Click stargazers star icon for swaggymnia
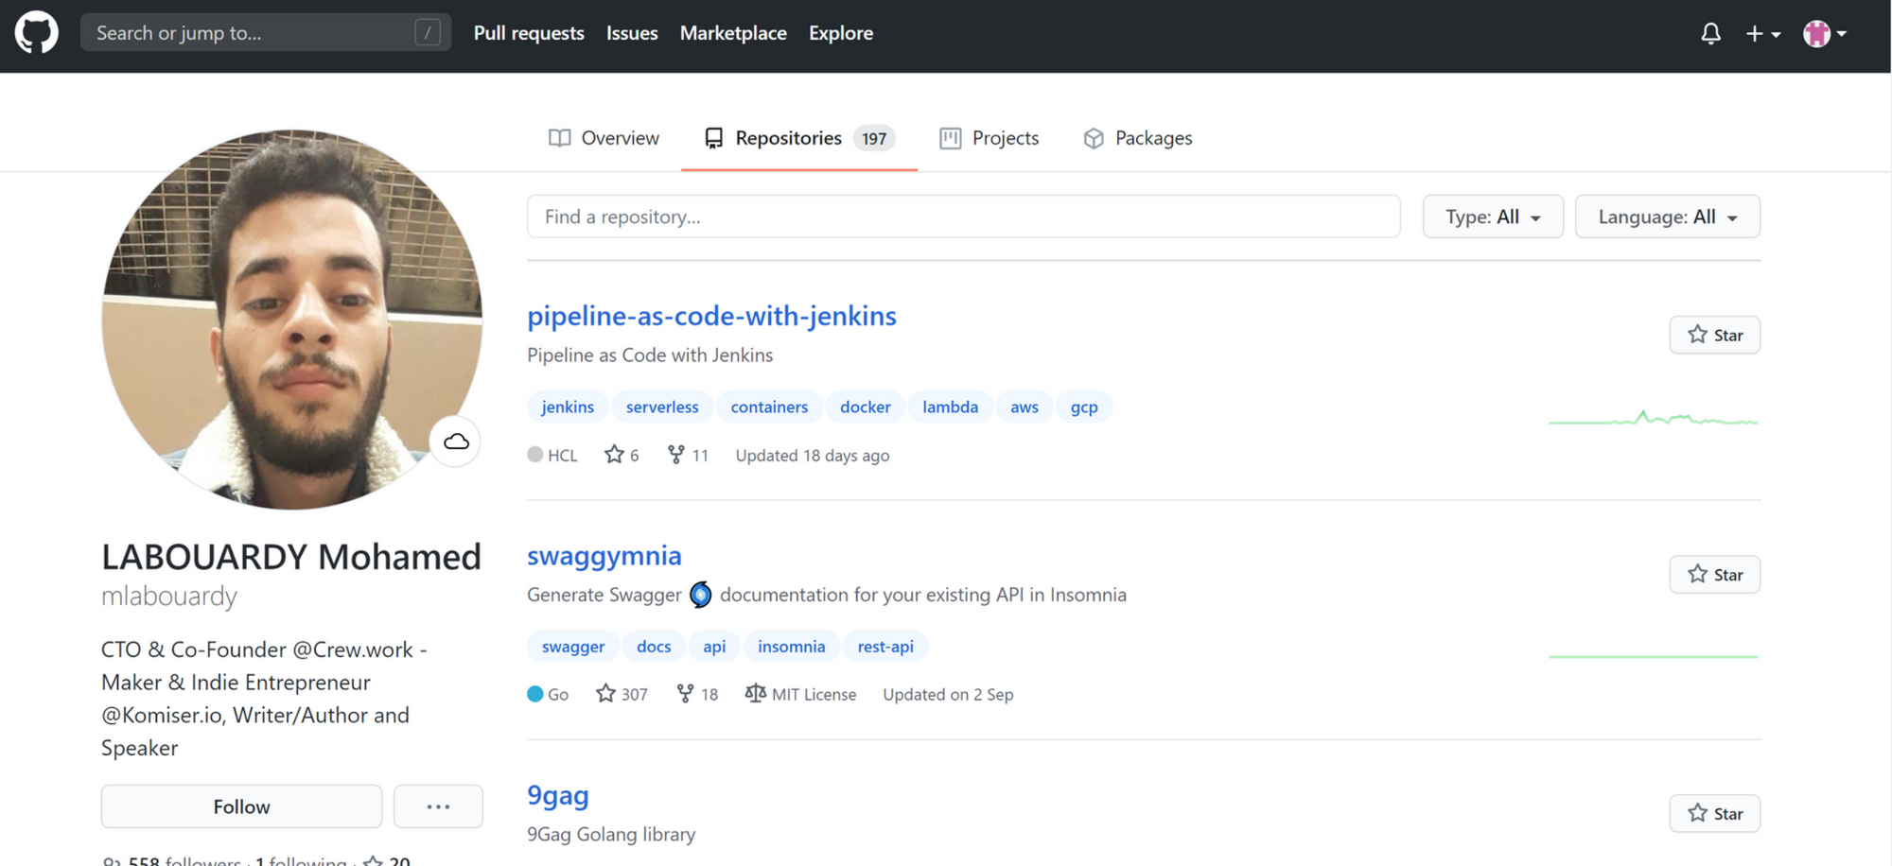 [x=605, y=694]
